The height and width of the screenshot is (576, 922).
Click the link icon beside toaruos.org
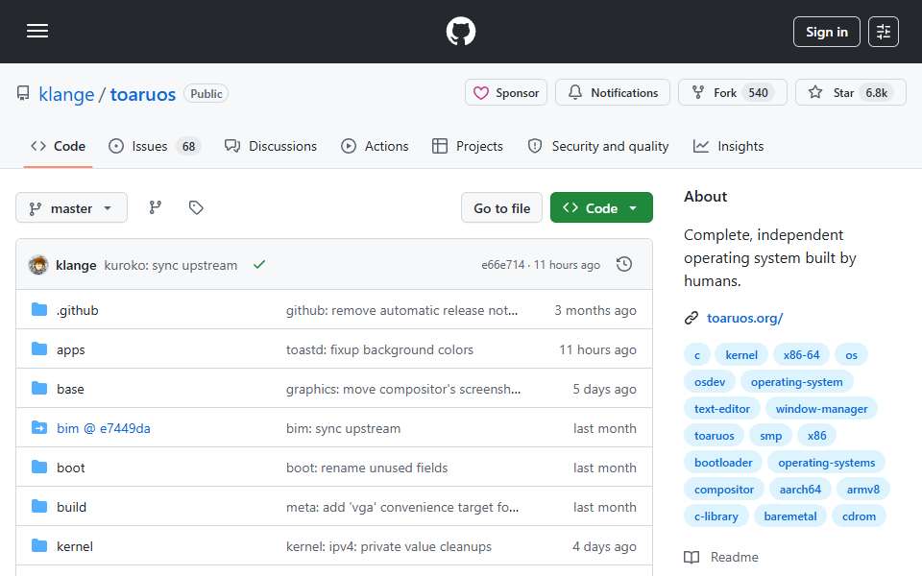[691, 318]
